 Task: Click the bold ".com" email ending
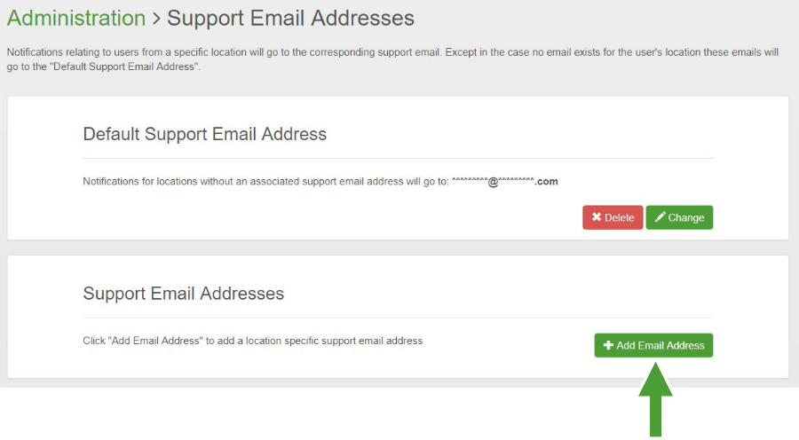[x=547, y=181]
